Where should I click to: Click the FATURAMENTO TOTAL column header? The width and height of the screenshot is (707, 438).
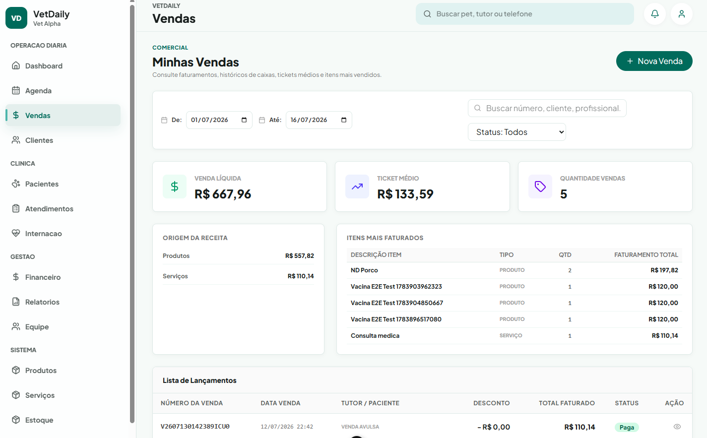[646, 255]
